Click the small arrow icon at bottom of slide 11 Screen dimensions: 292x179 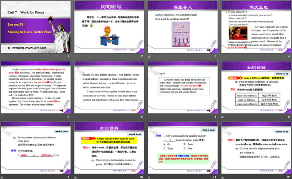[209, 171]
